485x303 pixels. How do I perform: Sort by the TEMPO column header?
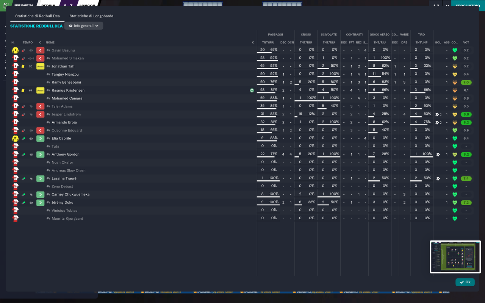28,42
